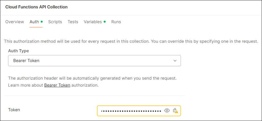Click the 'Learn more about' help text

click(x=26, y=85)
